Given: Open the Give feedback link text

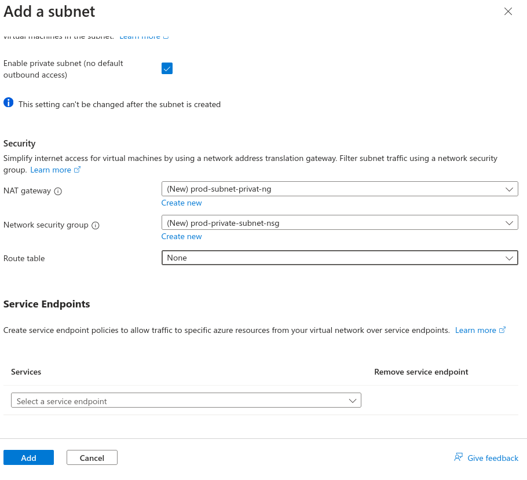Looking at the screenshot, I should [493, 458].
